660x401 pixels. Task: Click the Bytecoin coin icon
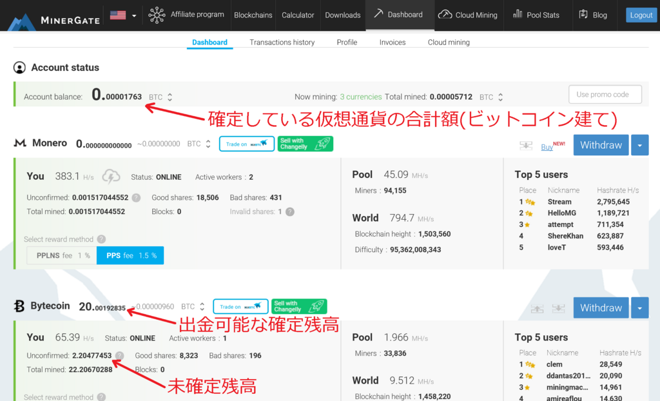[19, 306]
